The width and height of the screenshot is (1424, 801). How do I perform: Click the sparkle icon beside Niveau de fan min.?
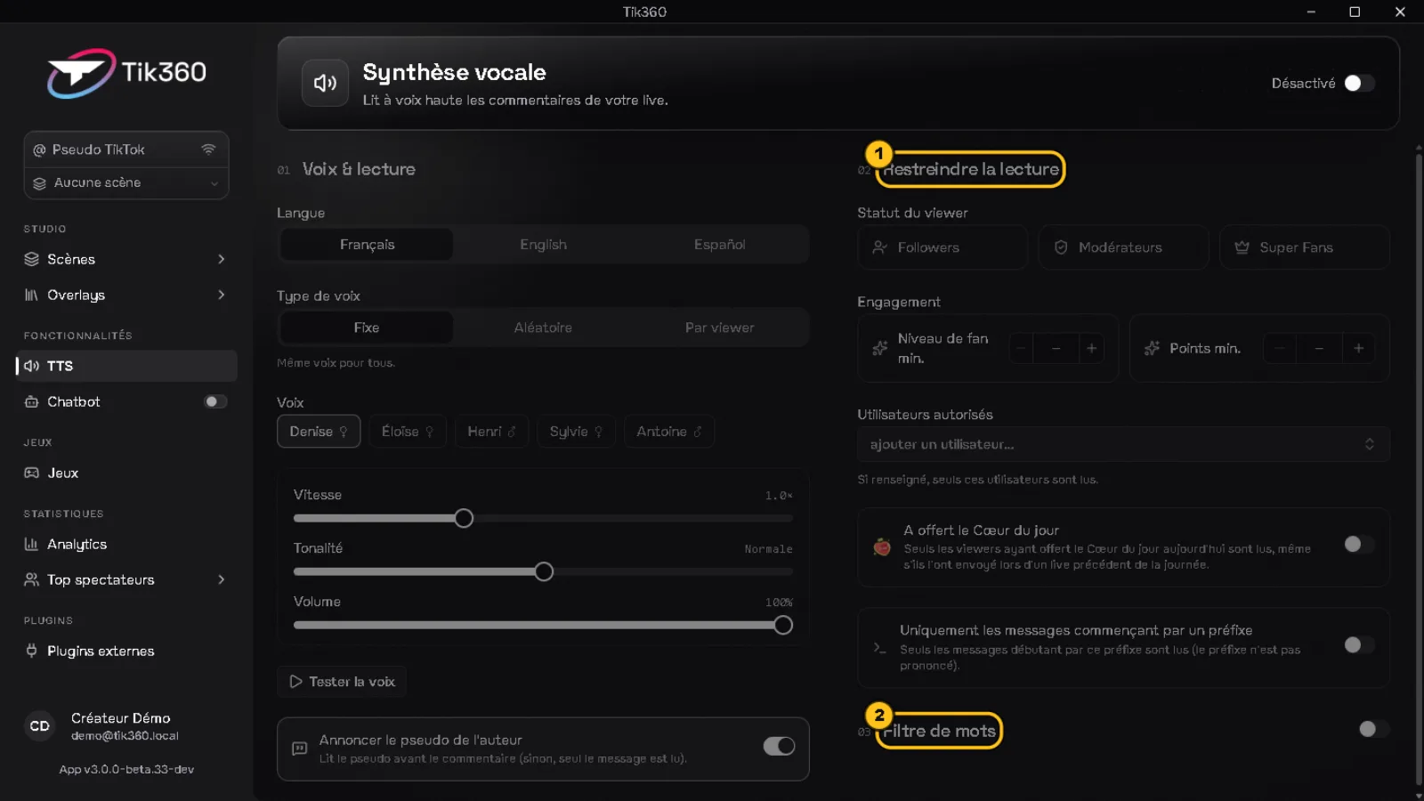[880, 348]
